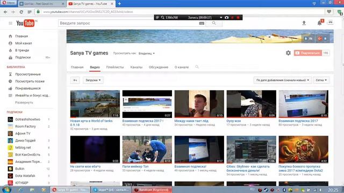Open Подписки in the sidebar
The width and height of the screenshot is (344, 193).
point(23,57)
